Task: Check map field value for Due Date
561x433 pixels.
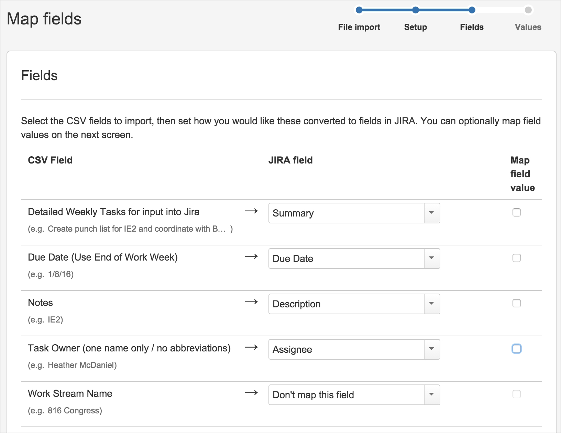Action: [x=516, y=258]
